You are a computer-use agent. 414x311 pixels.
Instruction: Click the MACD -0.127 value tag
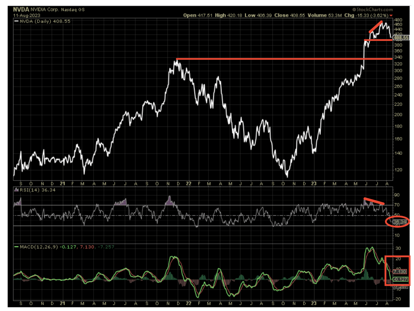(400, 279)
